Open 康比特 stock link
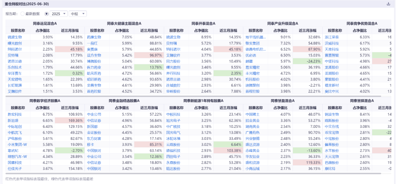Viewport: 396px width, 184px height. [330, 169]
